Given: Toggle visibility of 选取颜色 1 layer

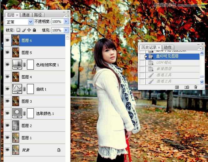Looking at the screenshot, I should pos(8,113).
